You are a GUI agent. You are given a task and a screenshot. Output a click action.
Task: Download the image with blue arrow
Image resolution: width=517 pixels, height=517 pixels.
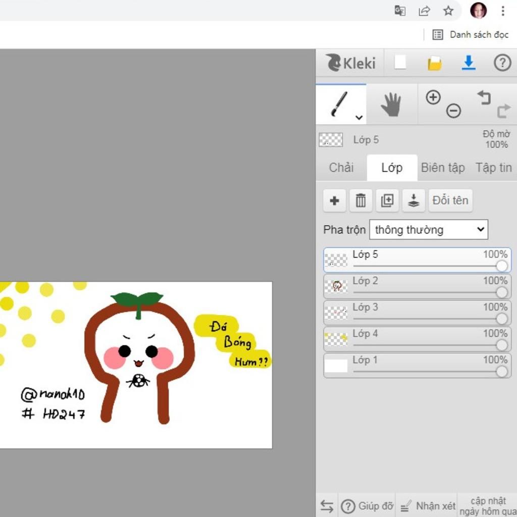pyautogui.click(x=469, y=63)
